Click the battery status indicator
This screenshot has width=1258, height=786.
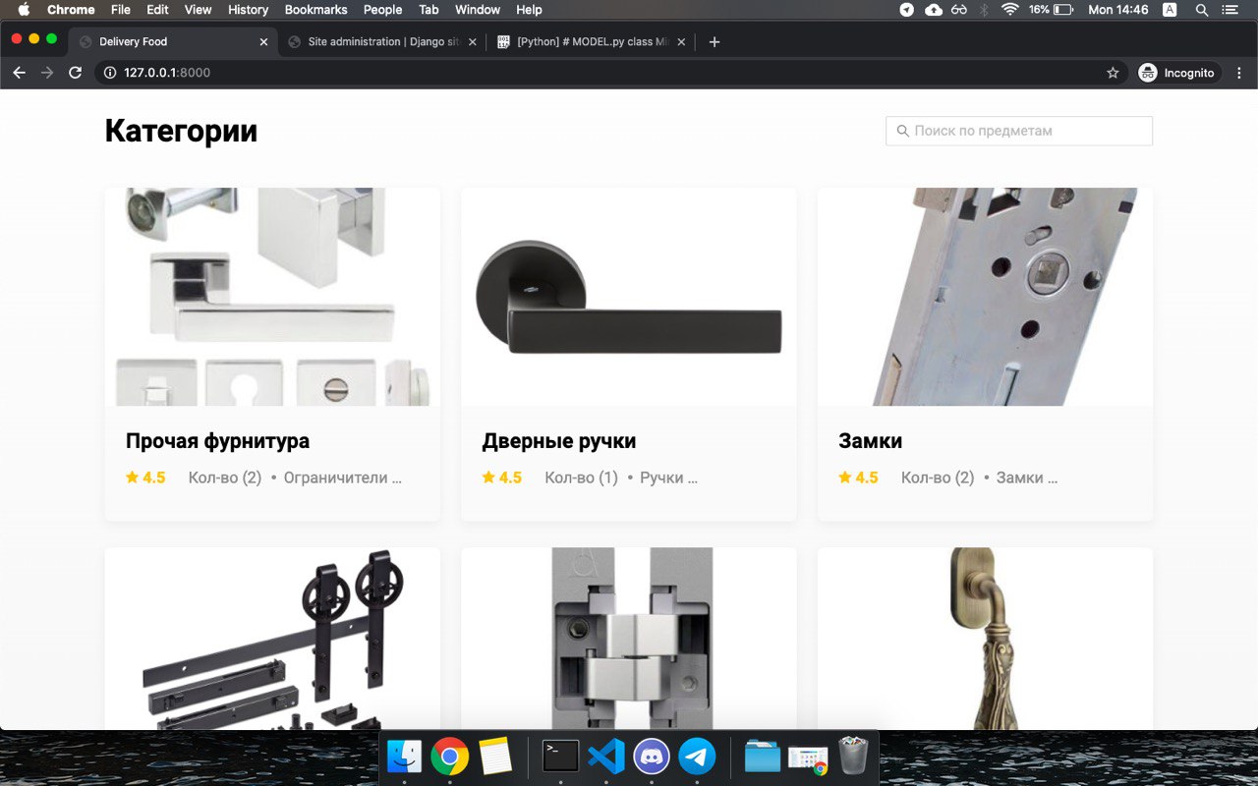pyautogui.click(x=1051, y=10)
